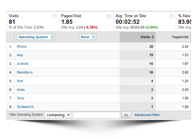Open help icon for Visits metric
The image size is (196, 139).
click(54, 16)
